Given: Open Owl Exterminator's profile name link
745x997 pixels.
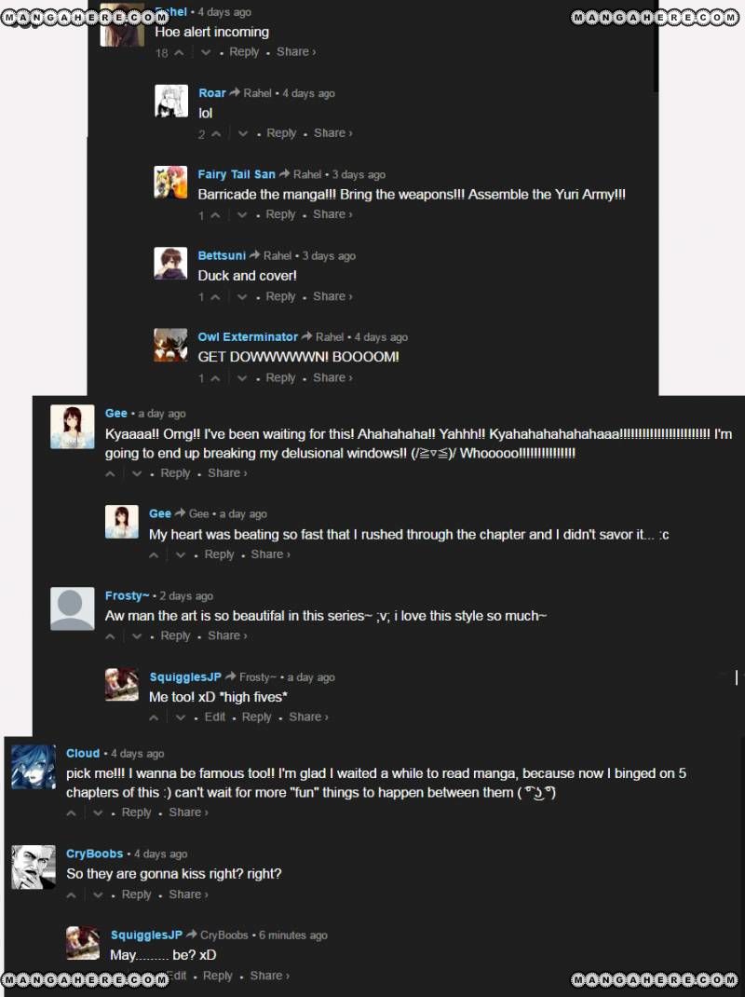Looking at the screenshot, I should [x=248, y=336].
